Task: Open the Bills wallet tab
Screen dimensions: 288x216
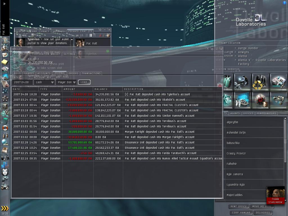Action: click(17, 73)
